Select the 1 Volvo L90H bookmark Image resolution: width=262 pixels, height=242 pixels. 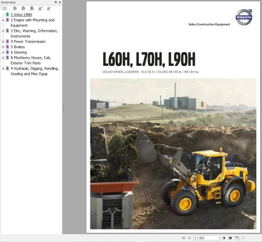[21, 15]
